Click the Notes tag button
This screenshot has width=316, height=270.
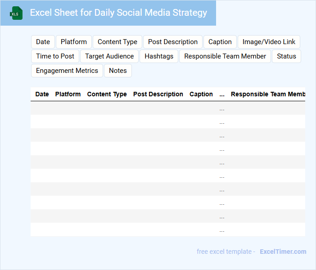pyautogui.click(x=118, y=71)
